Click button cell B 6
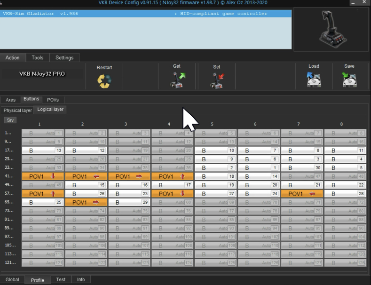Viewport: 371px width, 285px height. [x=259, y=159]
